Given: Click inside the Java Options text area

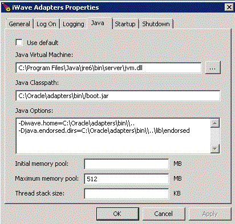Looking at the screenshot, I should (114, 136).
